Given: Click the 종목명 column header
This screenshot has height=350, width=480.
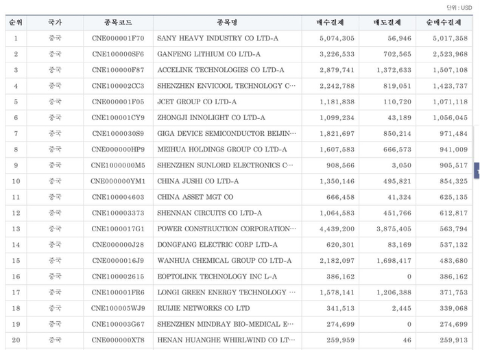Looking at the screenshot, I should point(227,23).
